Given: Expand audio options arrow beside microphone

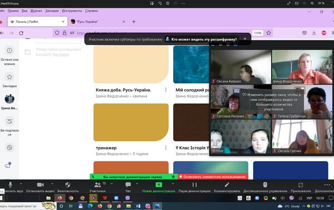Looking at the screenshot, I should (21, 184).
